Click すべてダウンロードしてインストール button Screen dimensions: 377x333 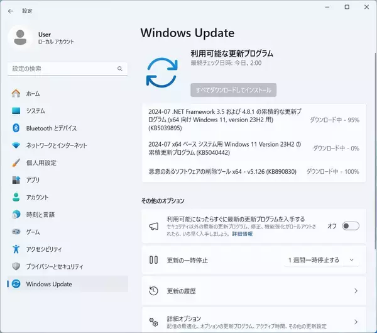pyautogui.click(x=234, y=90)
